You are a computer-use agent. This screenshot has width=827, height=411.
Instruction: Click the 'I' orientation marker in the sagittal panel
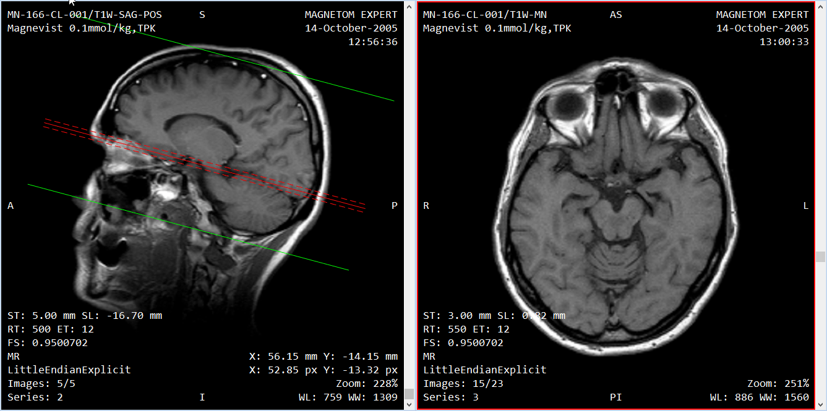coord(202,397)
